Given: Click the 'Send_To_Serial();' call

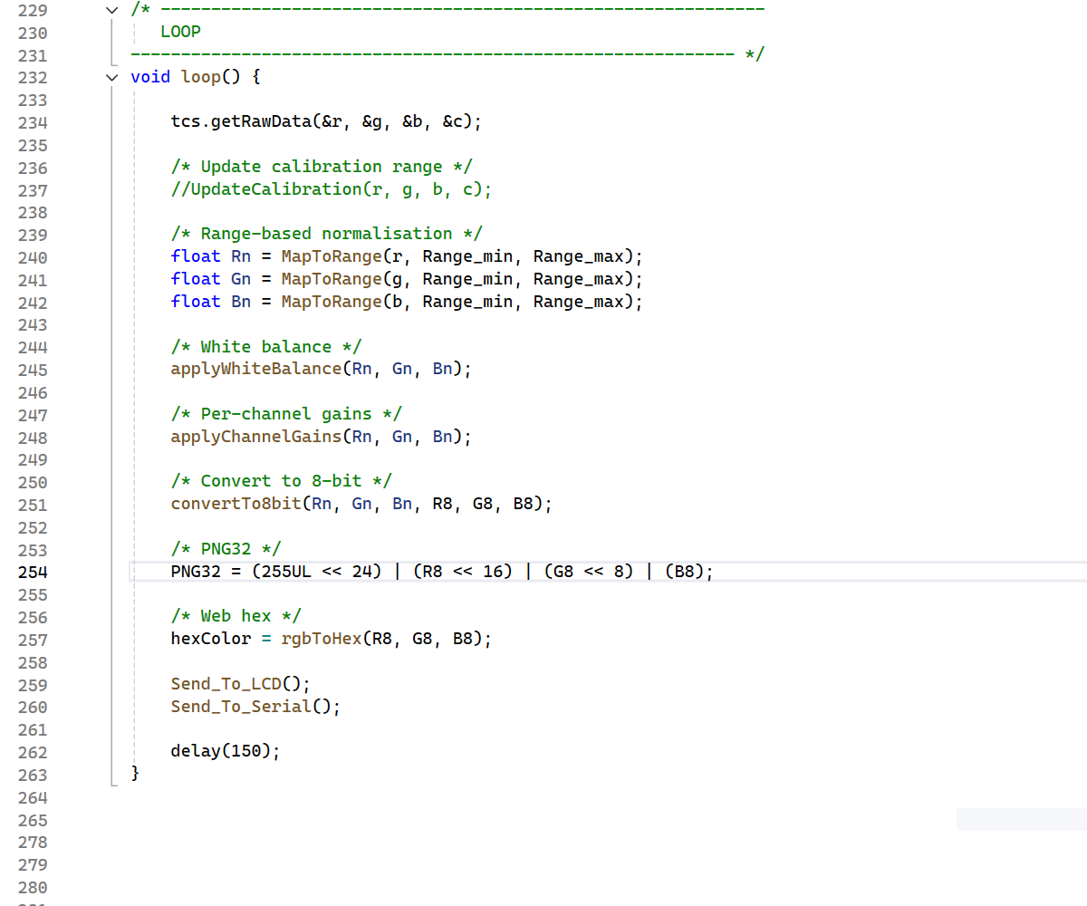Looking at the screenshot, I should 256,707.
